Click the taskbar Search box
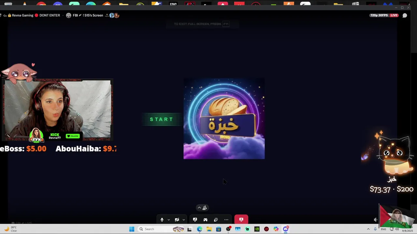The width and height of the screenshot is (417, 234). click(161, 229)
